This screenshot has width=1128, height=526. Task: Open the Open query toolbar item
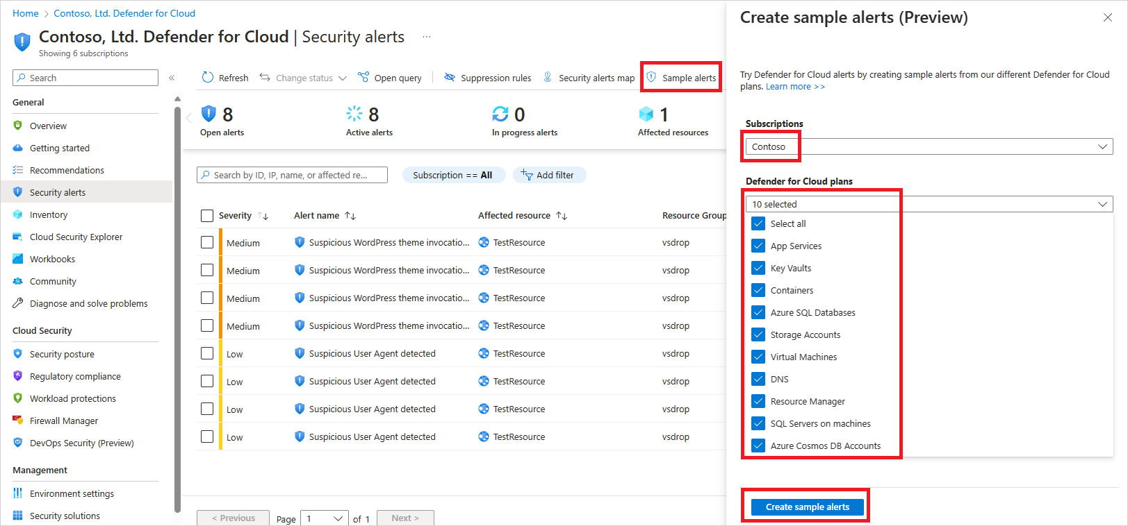pyautogui.click(x=389, y=78)
